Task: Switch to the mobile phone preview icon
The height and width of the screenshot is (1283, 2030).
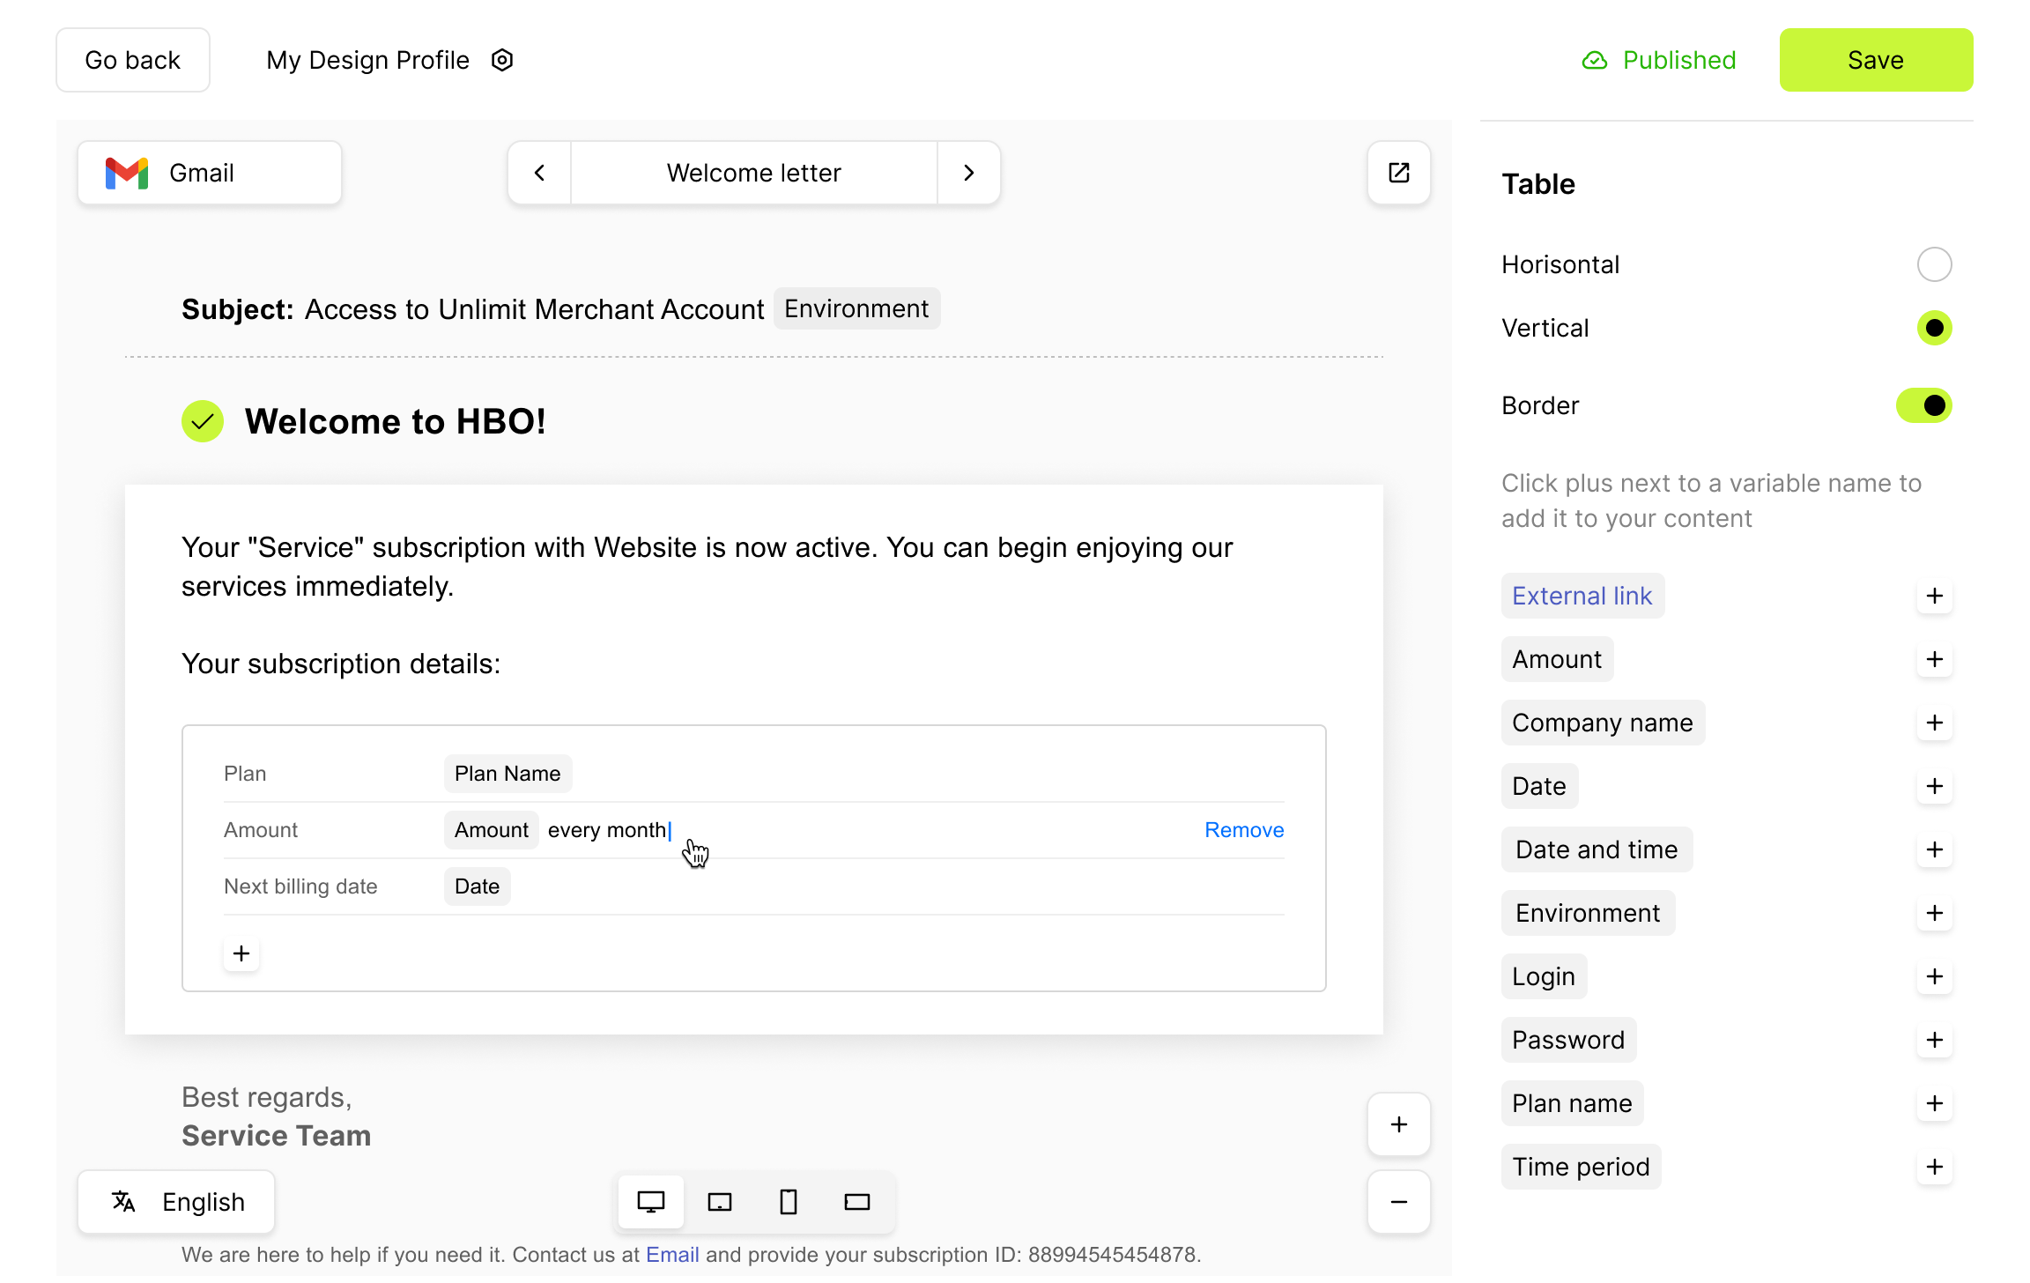Action: pos(789,1202)
